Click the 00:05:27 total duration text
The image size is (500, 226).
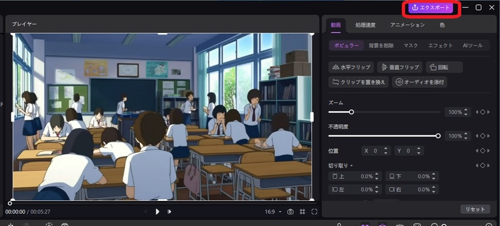click(x=40, y=212)
